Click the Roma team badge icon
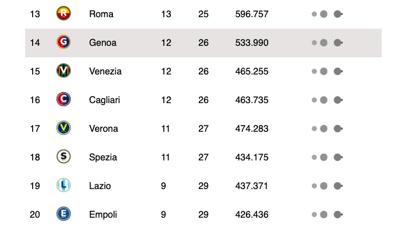Image resolution: width=404 pixels, height=228 pixels. point(64,13)
